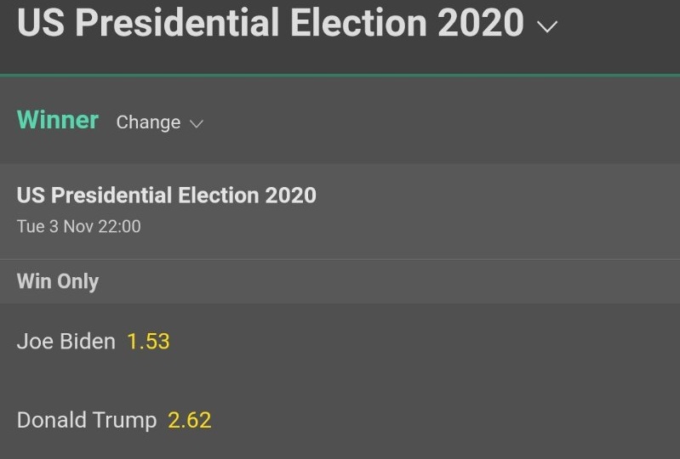Open the US Presidential Election 2020 event row
This screenshot has width=680, height=459.
click(x=167, y=195)
